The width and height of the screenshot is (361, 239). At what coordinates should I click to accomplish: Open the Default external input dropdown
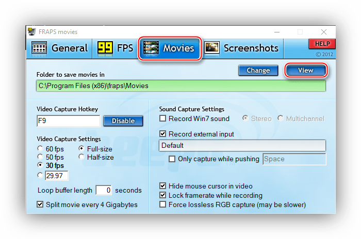tap(242, 145)
